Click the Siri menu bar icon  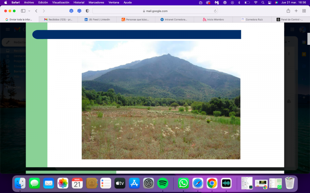coord(276,3)
